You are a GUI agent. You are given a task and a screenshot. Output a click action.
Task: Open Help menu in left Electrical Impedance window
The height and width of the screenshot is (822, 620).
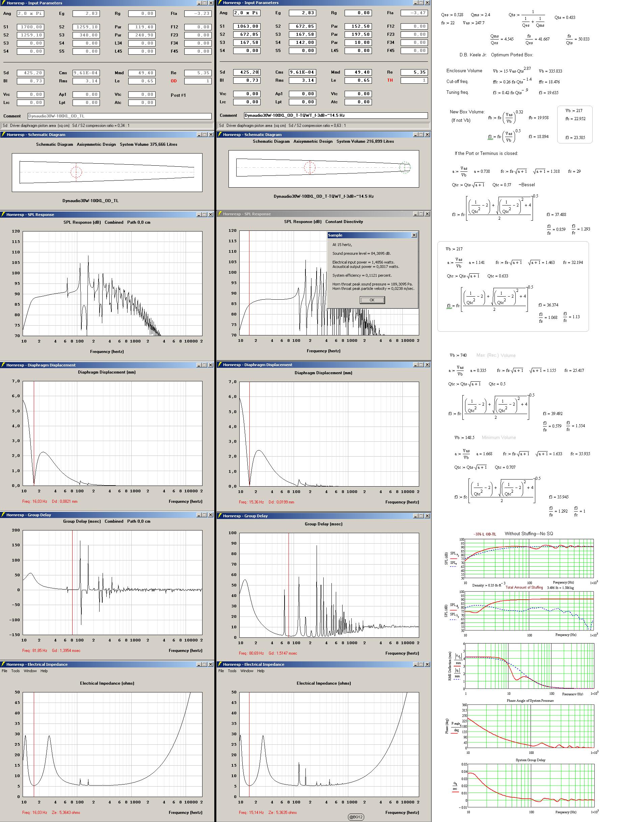pyautogui.click(x=44, y=671)
